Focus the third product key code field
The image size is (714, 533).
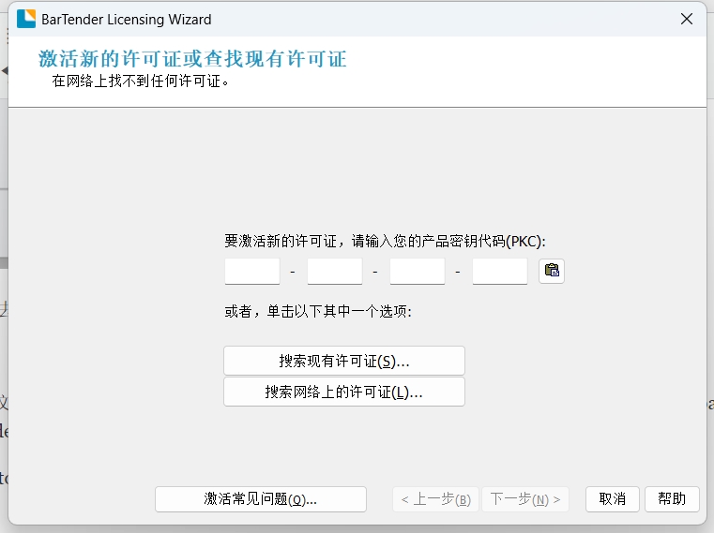[x=418, y=271]
